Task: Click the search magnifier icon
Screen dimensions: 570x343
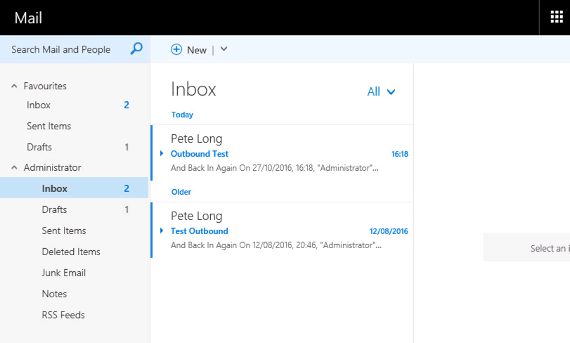Action: click(x=136, y=48)
